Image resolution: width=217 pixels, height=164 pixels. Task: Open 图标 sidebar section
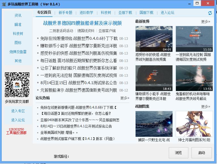click(18, 43)
